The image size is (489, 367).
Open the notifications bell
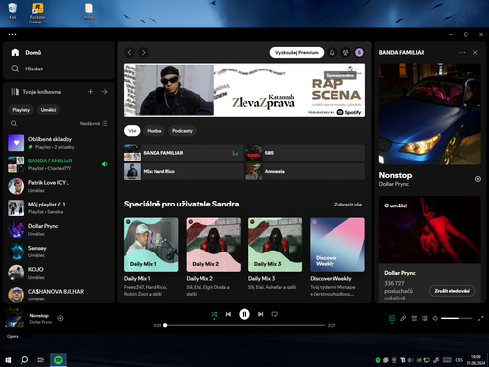point(333,52)
